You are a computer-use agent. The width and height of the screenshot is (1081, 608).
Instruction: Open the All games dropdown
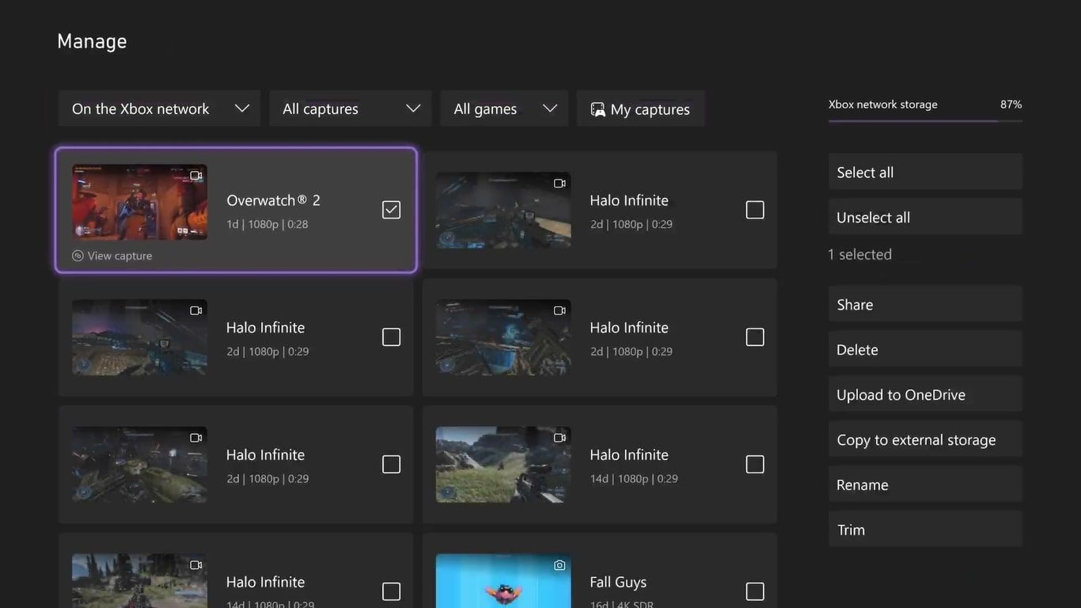pyautogui.click(x=504, y=108)
